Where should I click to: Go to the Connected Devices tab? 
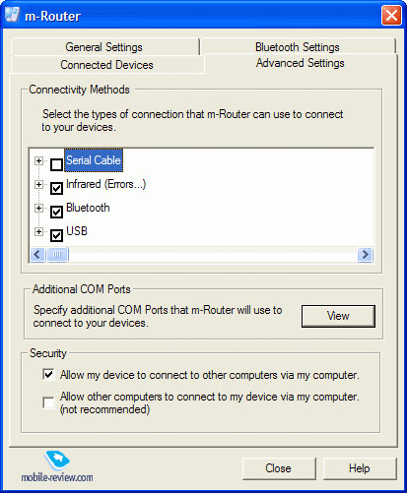click(107, 65)
